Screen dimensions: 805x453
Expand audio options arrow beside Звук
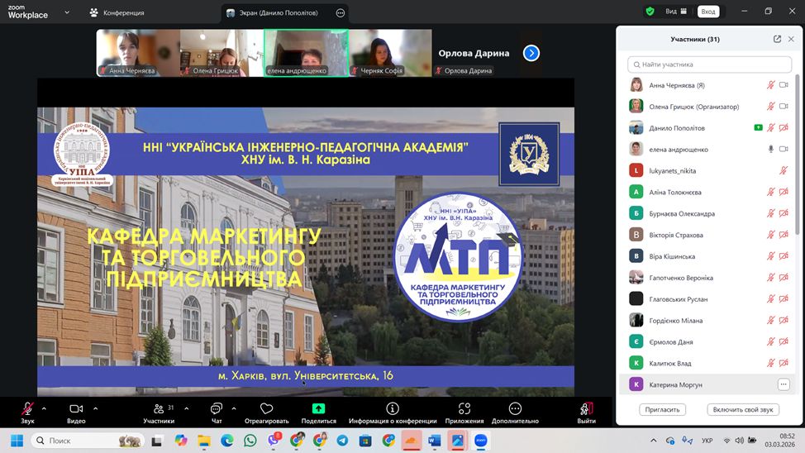point(44,408)
